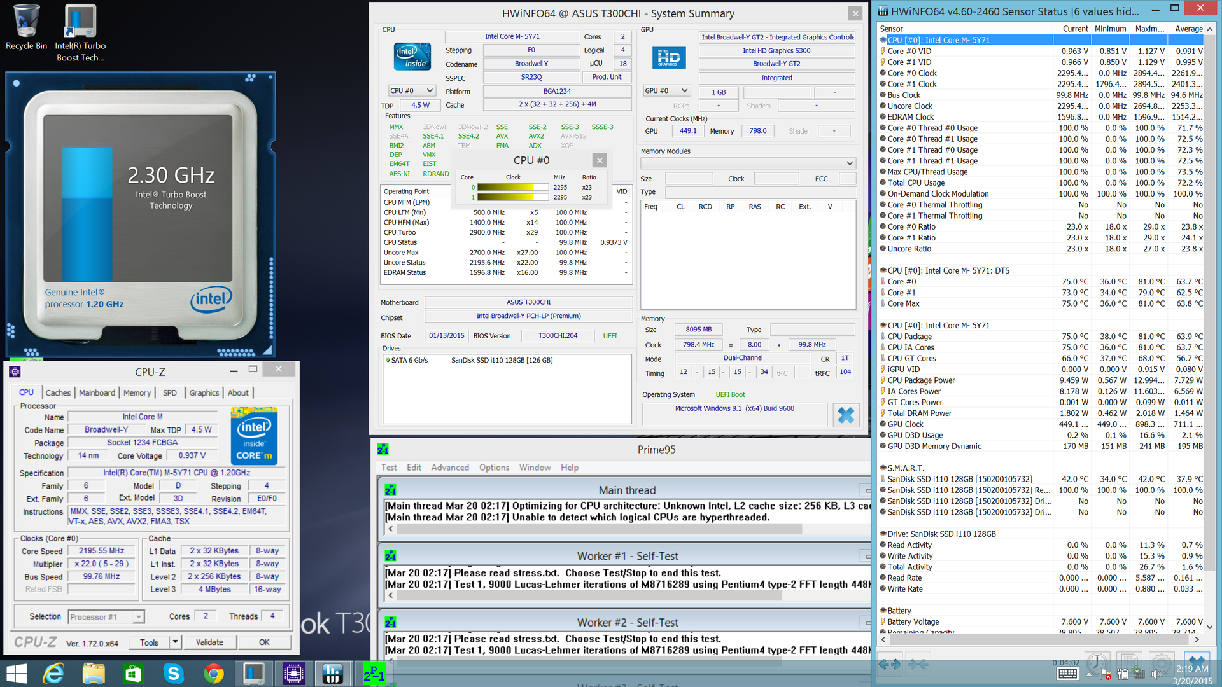
Task: Click the network icon in system tray
Action: click(1139, 674)
